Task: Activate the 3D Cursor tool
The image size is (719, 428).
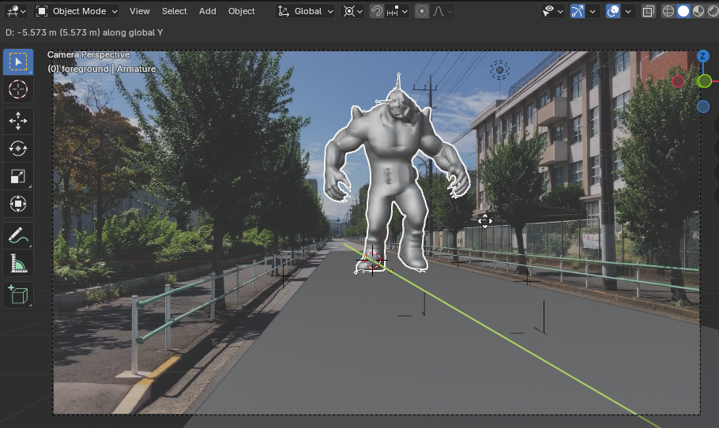Action: click(x=17, y=90)
